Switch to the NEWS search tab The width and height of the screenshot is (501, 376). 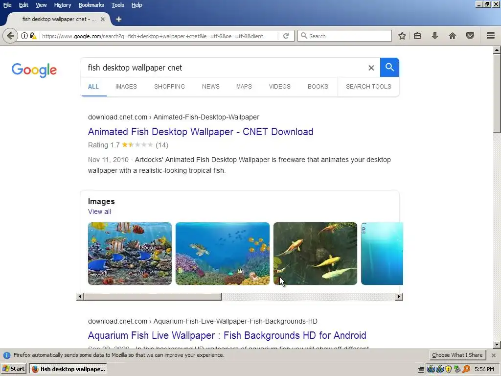tap(210, 87)
